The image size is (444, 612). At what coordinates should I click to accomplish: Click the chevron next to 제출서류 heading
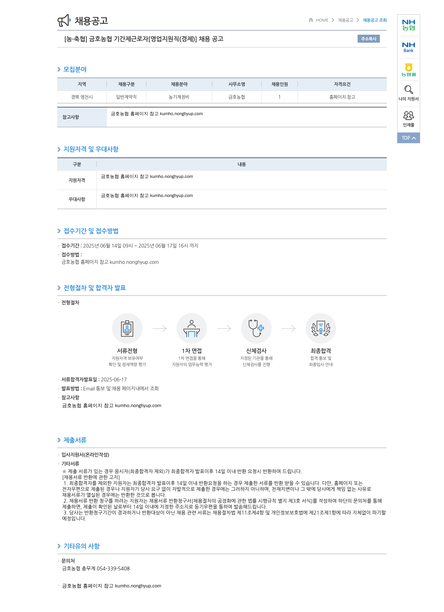[x=59, y=440]
